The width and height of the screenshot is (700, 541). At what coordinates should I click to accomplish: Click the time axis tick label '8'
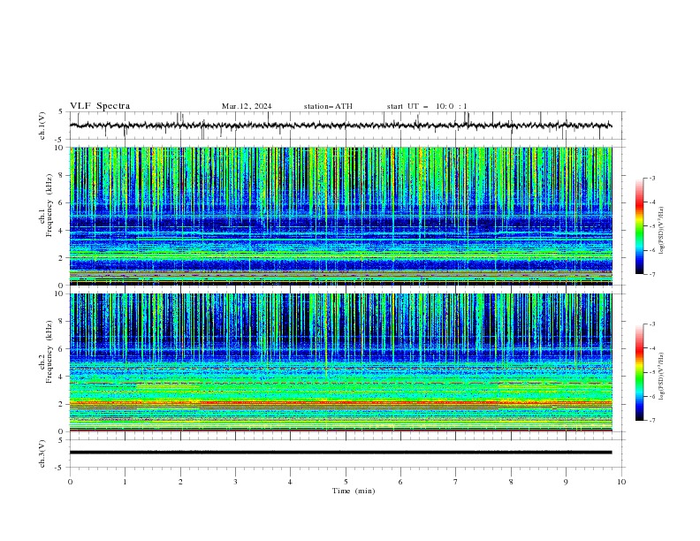point(511,482)
